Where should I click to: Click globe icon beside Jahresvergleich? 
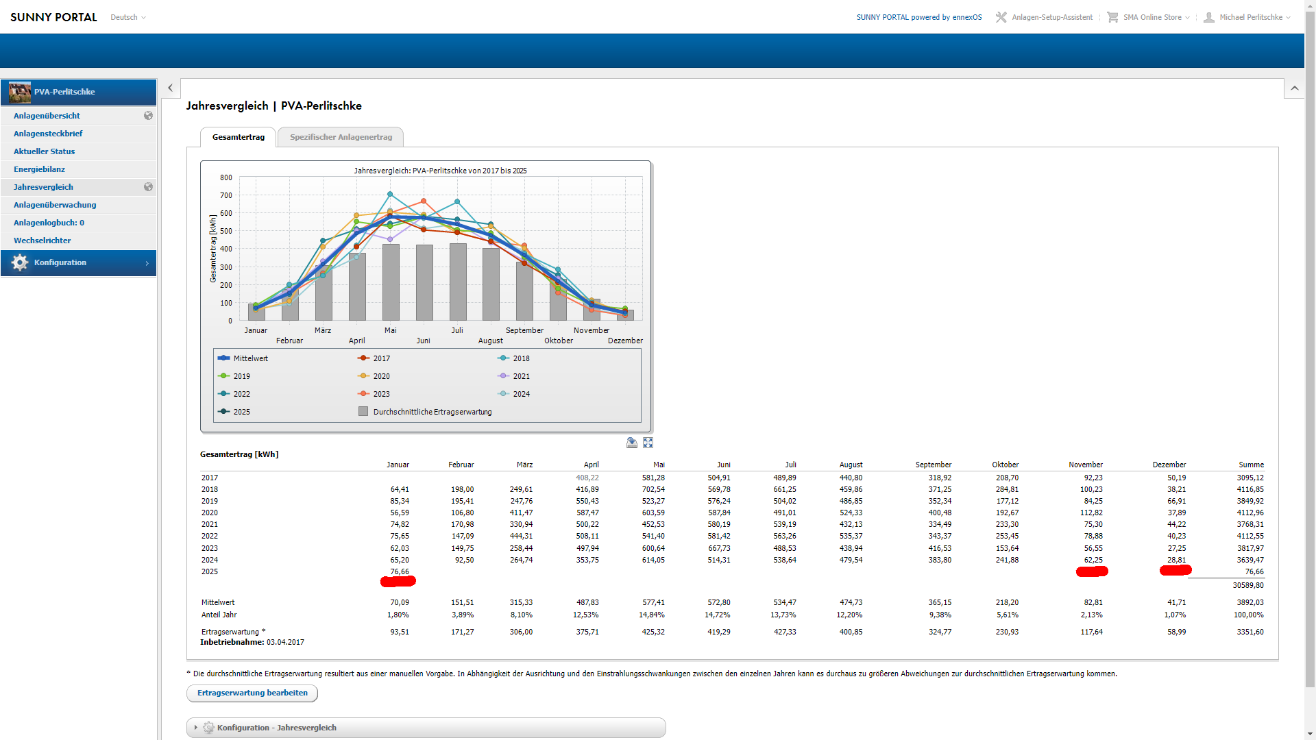[x=148, y=187]
